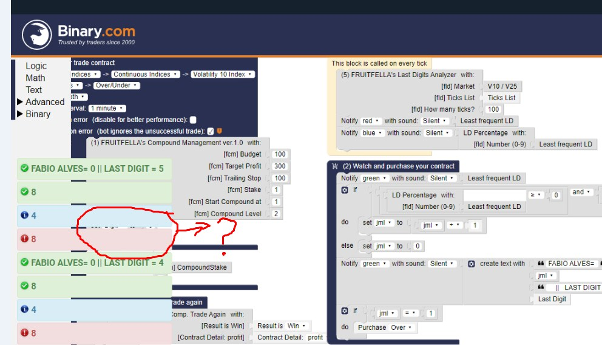Click the gear icon on the first if block
This screenshot has width=602, height=345.
[x=345, y=190]
